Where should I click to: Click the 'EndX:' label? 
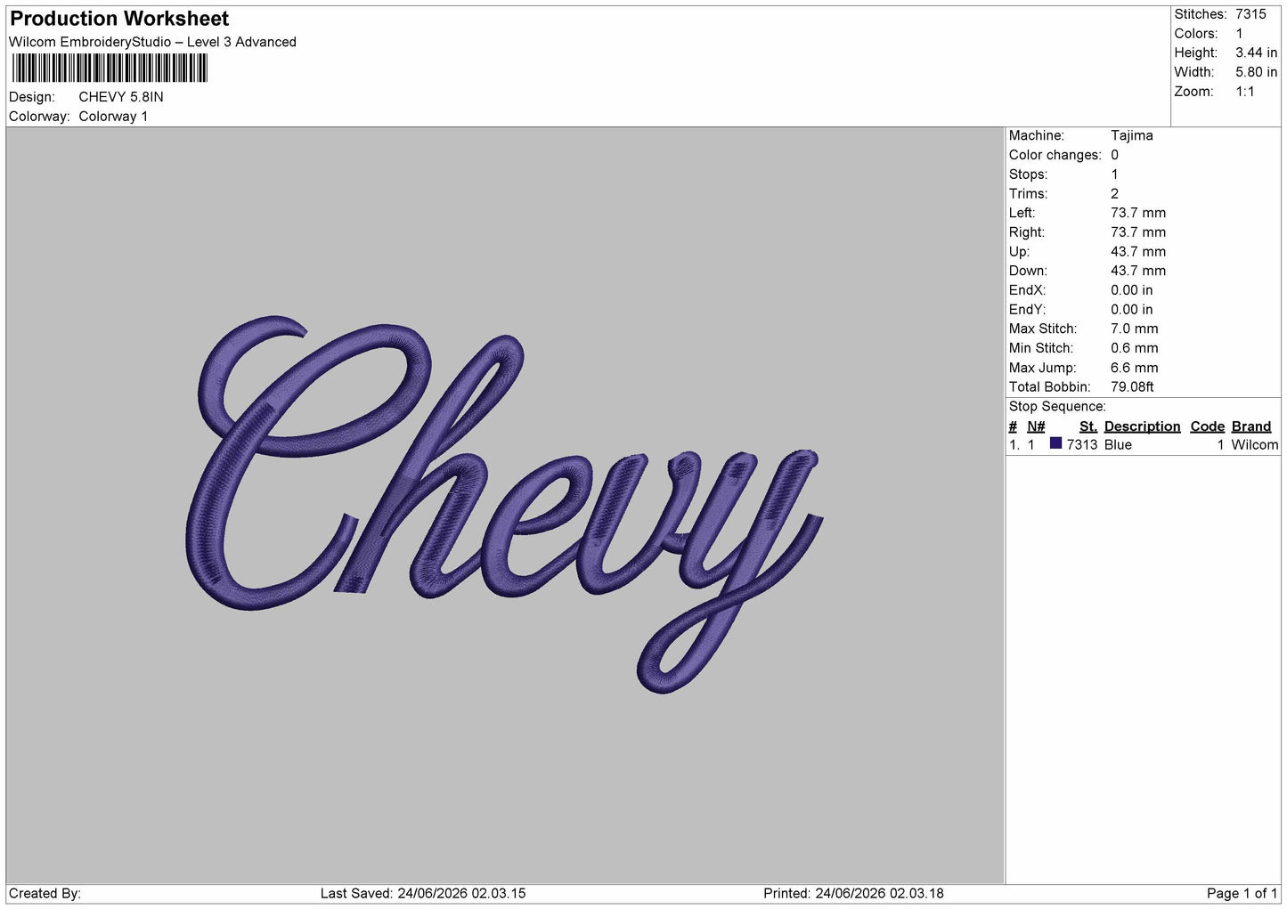click(1027, 290)
